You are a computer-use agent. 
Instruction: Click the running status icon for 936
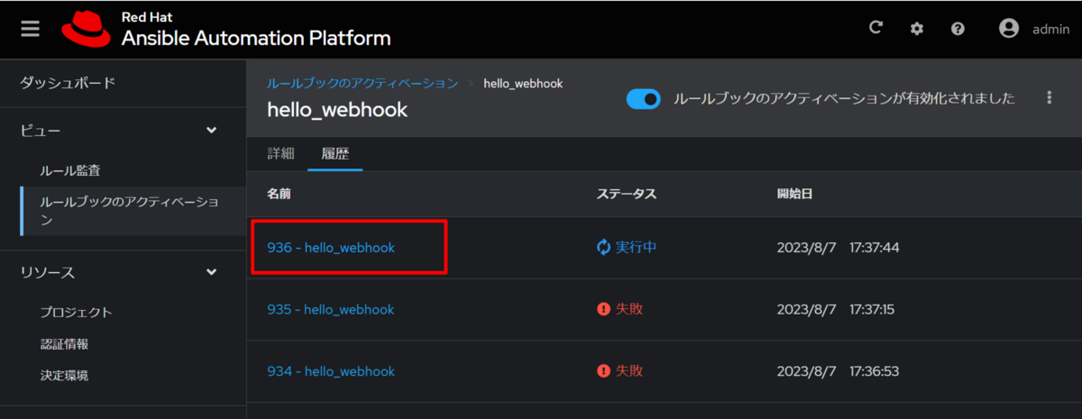click(604, 247)
